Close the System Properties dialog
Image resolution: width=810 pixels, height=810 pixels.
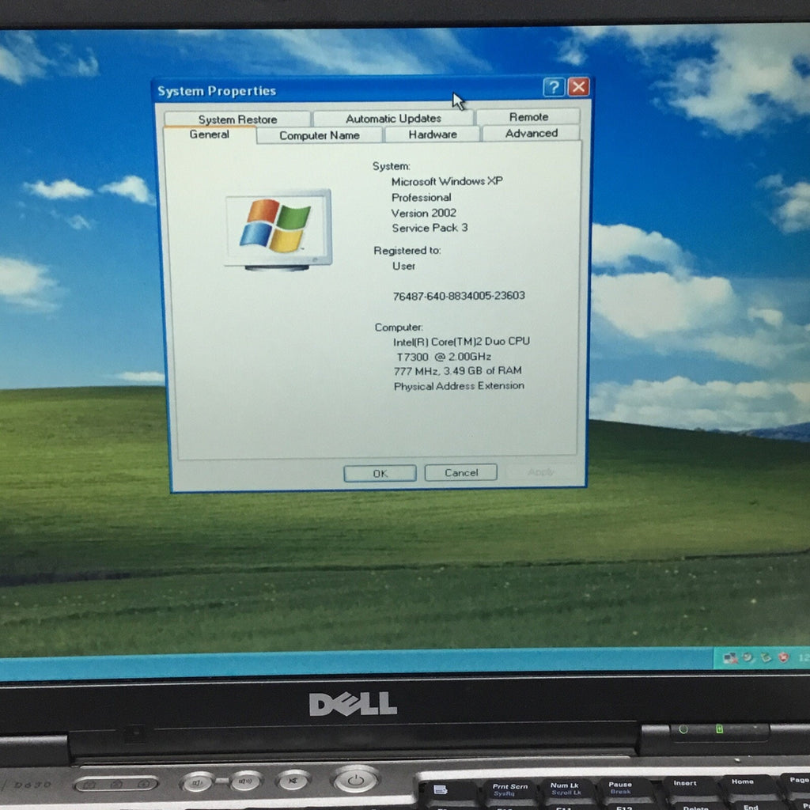point(580,87)
